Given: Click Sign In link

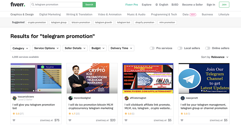Looking at the screenshot, I should point(211,5).
